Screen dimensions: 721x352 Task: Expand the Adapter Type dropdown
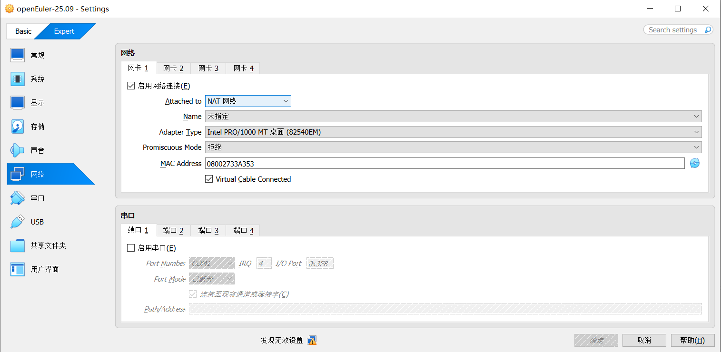coord(453,132)
